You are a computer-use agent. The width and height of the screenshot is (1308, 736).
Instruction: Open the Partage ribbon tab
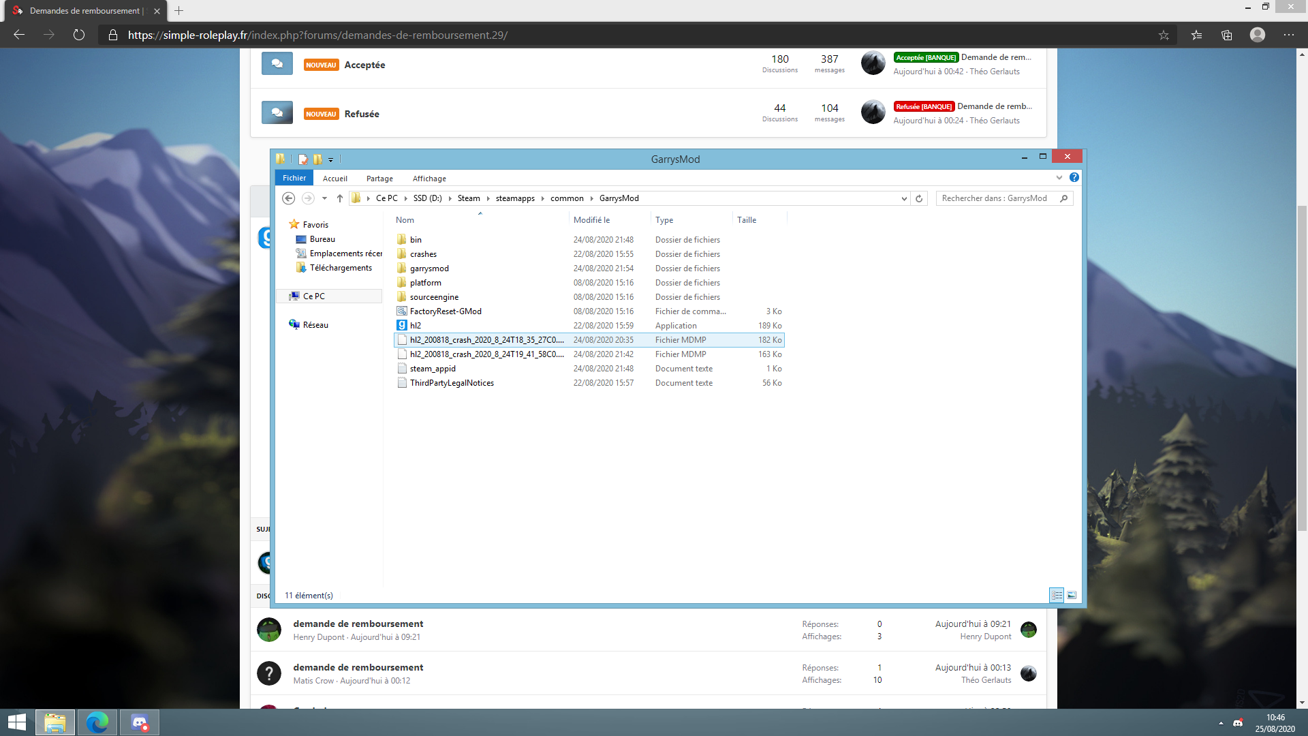(379, 179)
